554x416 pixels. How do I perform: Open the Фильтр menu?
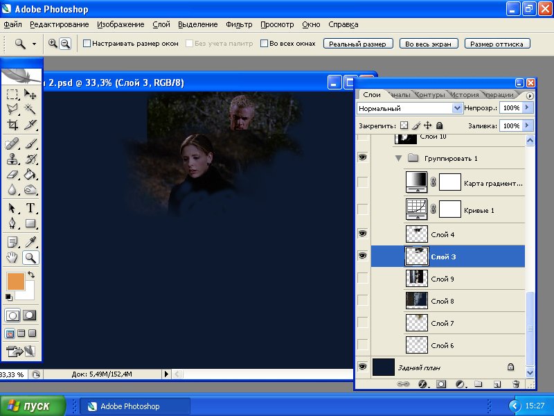coord(239,24)
